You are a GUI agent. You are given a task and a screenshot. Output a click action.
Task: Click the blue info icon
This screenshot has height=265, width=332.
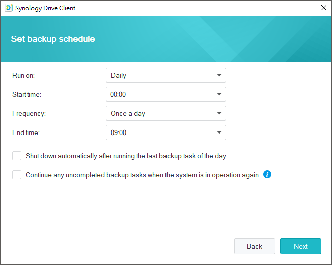(x=267, y=175)
